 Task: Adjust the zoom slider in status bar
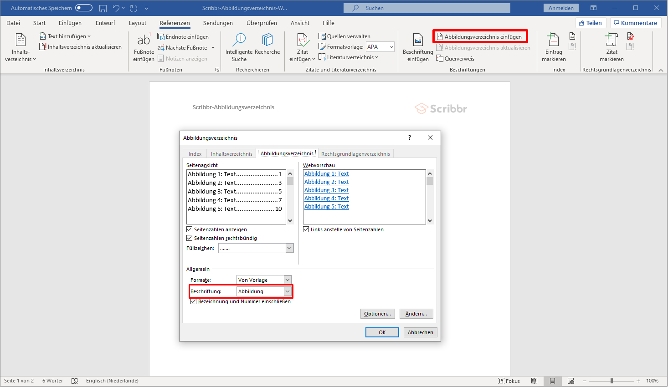coord(611,381)
